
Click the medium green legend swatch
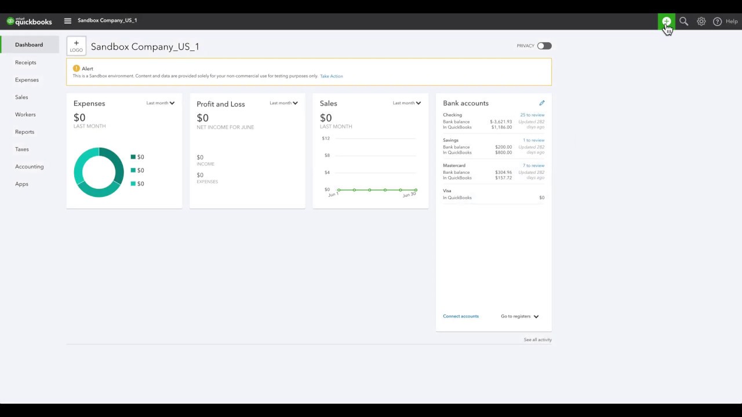[x=133, y=170]
